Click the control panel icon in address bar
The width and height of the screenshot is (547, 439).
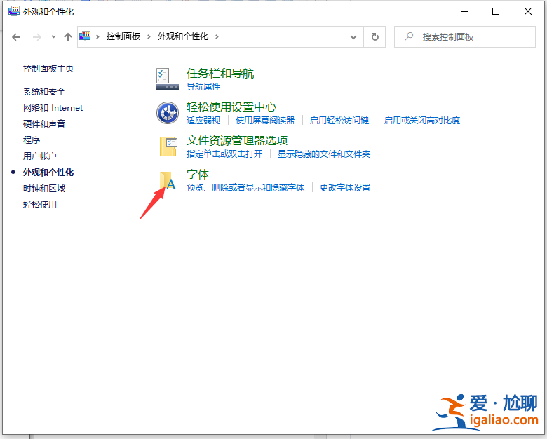point(85,36)
